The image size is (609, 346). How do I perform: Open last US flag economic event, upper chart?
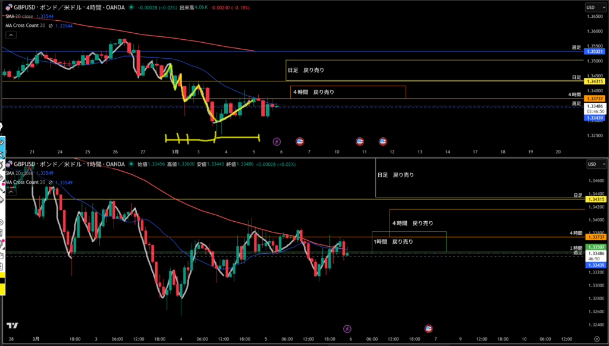coord(382,141)
